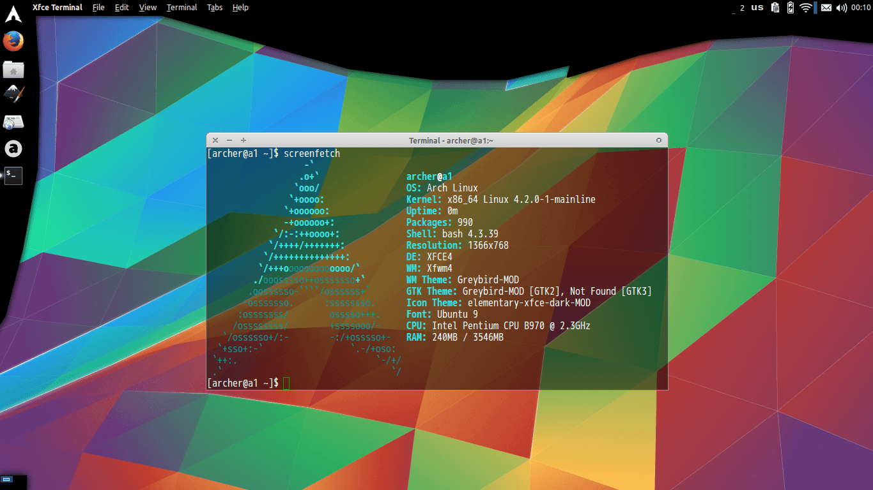Open the home folder file manager

pos(13,69)
